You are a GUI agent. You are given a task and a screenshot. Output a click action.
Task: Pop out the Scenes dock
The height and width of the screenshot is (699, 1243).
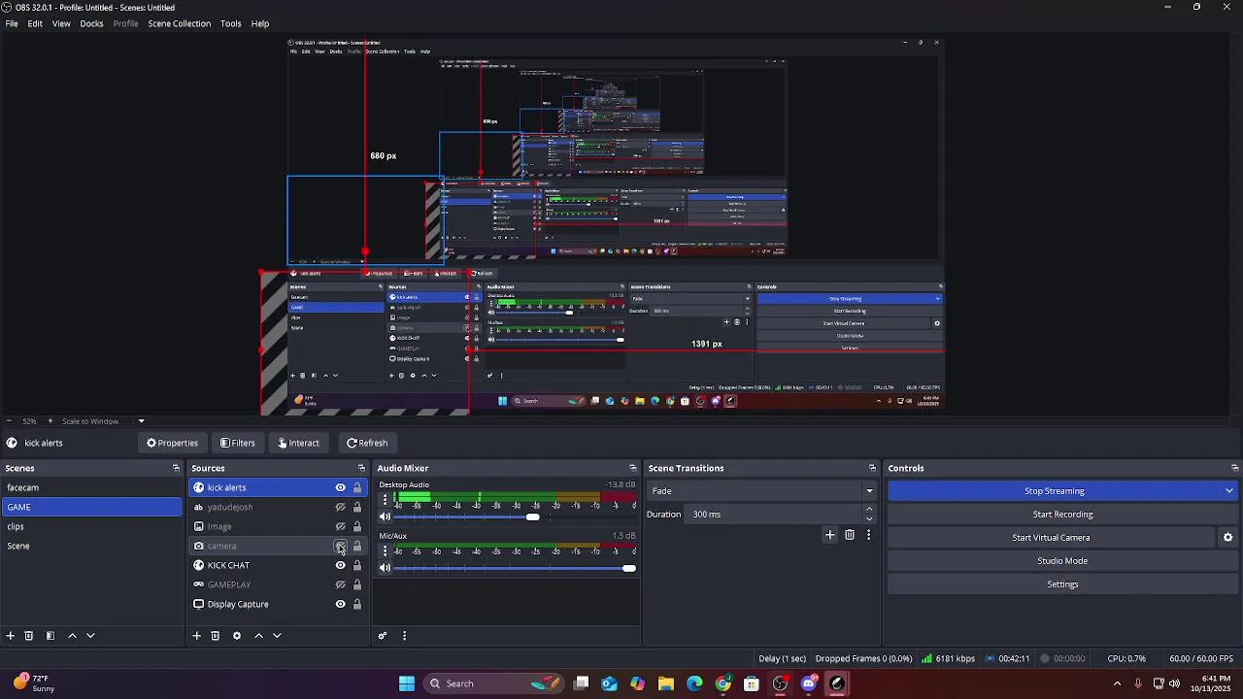pos(176,468)
